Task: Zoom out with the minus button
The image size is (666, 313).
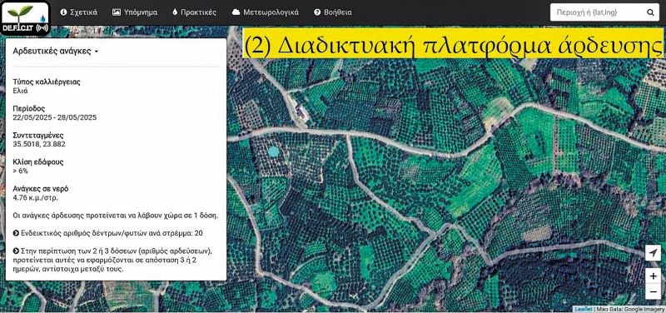Action: 653,291
